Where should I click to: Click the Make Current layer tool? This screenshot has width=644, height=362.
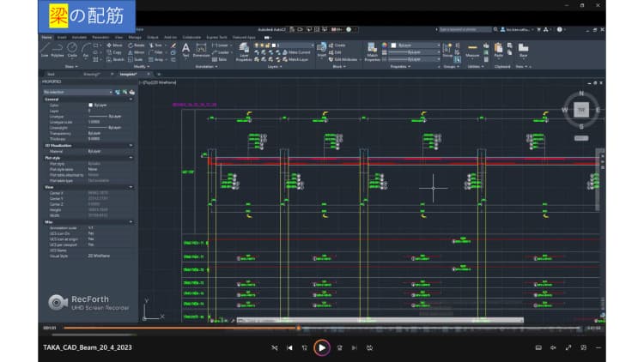tap(296, 52)
